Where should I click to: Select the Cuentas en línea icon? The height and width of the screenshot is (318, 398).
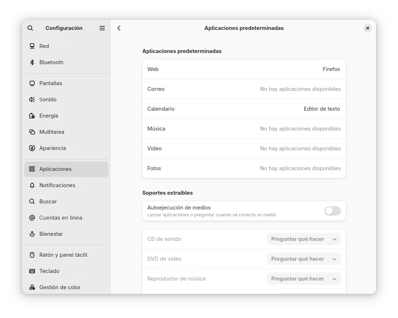coord(32,217)
